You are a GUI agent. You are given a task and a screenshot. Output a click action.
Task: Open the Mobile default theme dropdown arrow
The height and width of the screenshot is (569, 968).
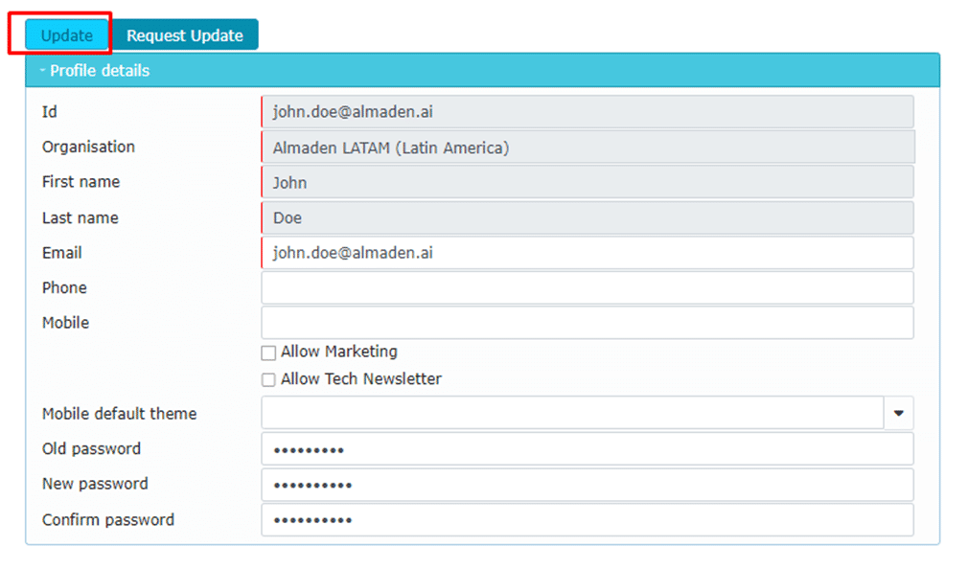click(x=898, y=413)
